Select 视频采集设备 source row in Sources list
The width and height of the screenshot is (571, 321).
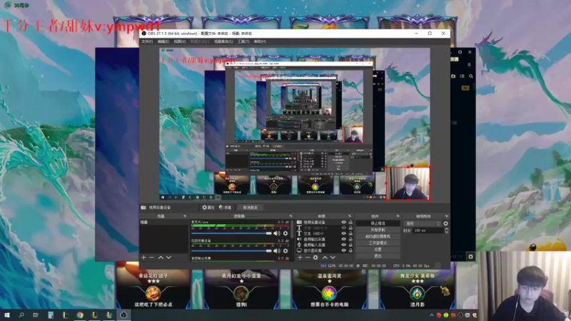pyautogui.click(x=324, y=222)
